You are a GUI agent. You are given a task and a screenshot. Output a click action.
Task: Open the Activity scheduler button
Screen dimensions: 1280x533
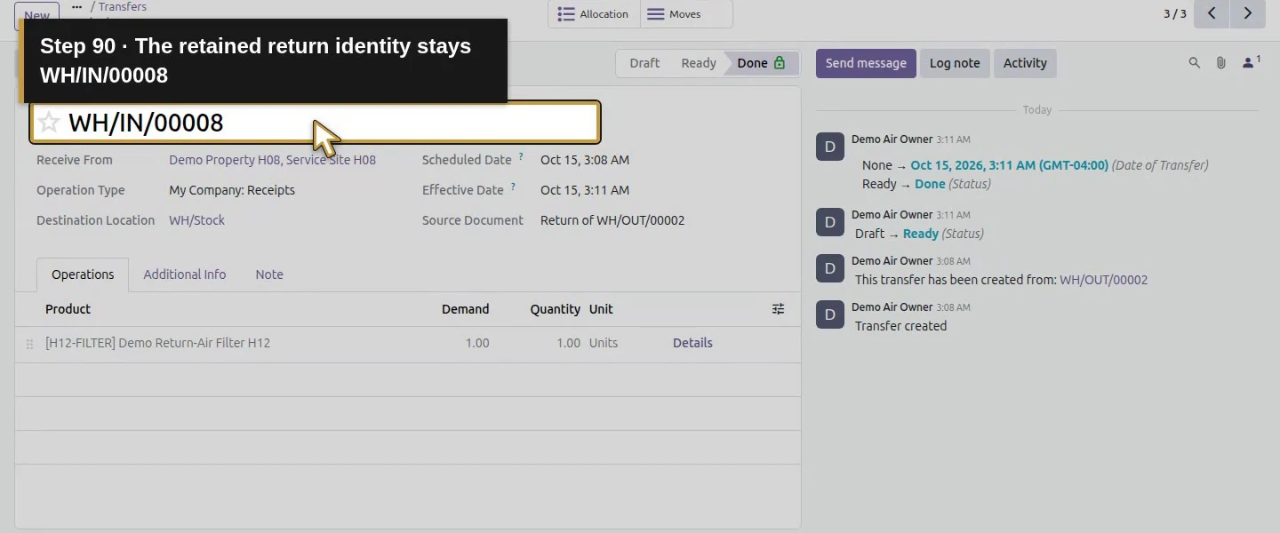tap(1025, 63)
